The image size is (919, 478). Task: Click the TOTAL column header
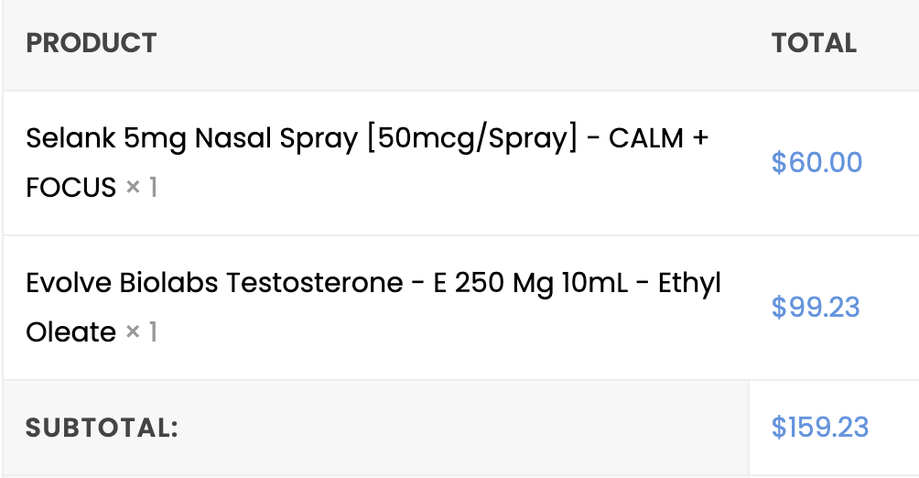(814, 43)
